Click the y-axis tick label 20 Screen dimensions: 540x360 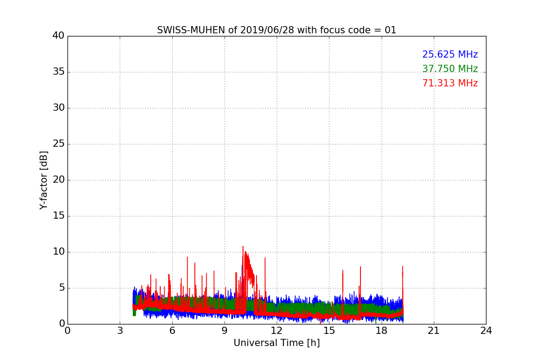click(58, 180)
